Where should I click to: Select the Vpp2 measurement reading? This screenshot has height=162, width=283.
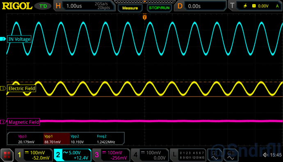click(77, 139)
